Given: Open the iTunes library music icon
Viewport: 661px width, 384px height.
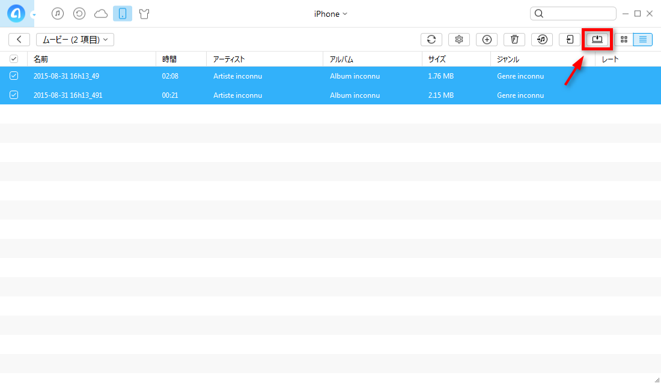Looking at the screenshot, I should pos(58,13).
